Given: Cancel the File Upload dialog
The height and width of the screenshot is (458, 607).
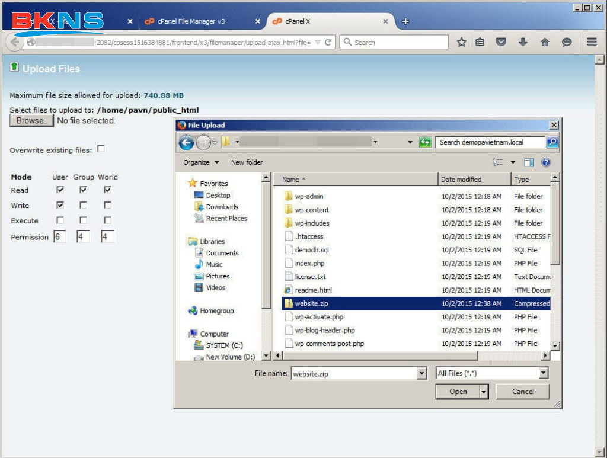Looking at the screenshot, I should 522,392.
